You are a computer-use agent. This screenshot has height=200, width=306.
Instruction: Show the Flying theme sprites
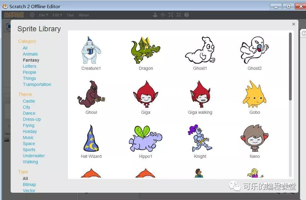(29, 125)
